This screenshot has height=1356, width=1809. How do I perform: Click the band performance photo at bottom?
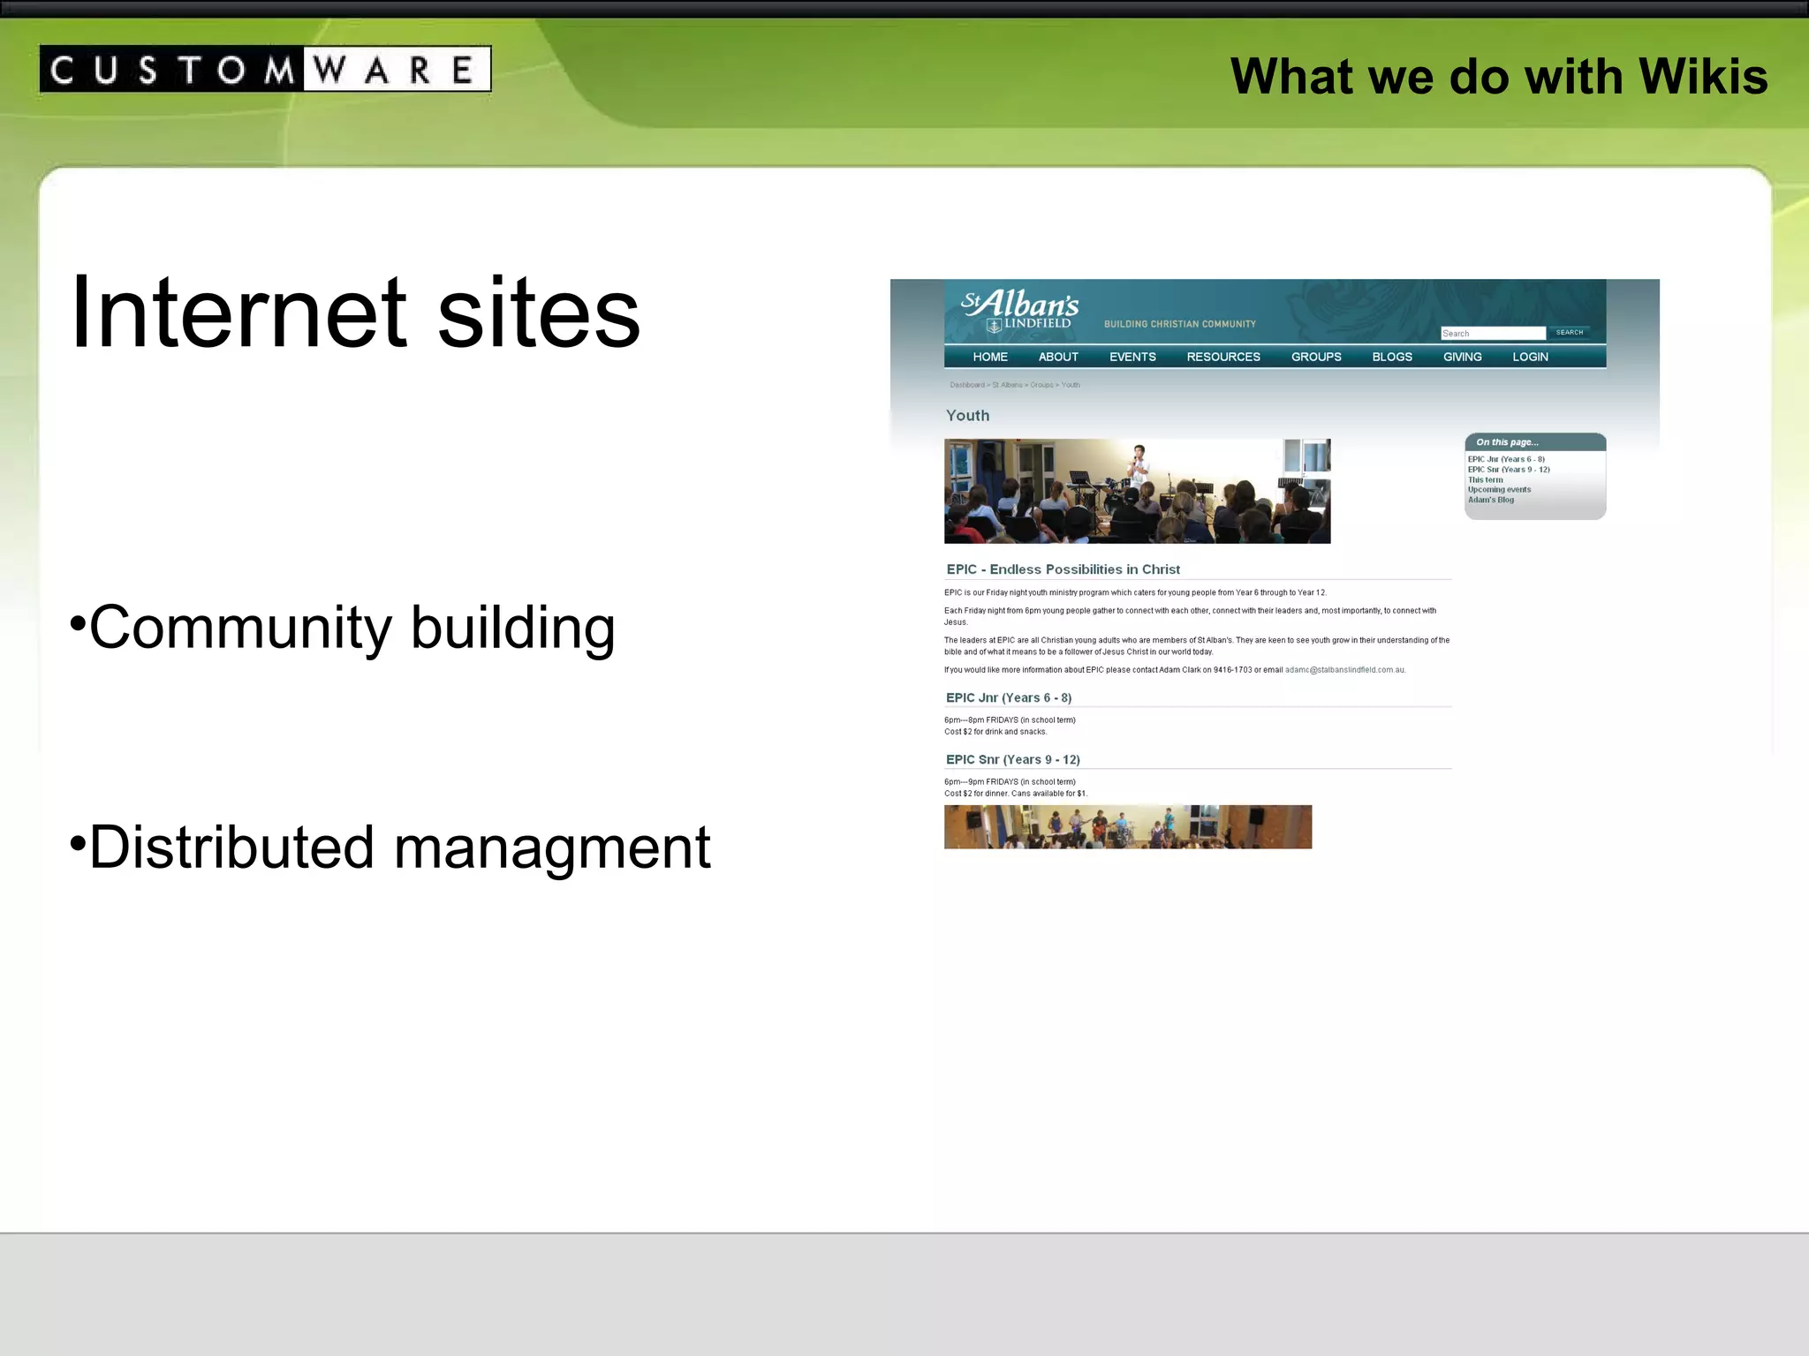click(1128, 827)
